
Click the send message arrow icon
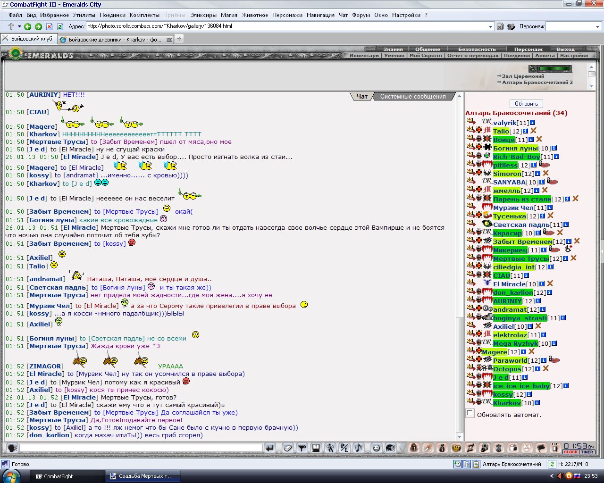pyautogui.click(x=269, y=448)
